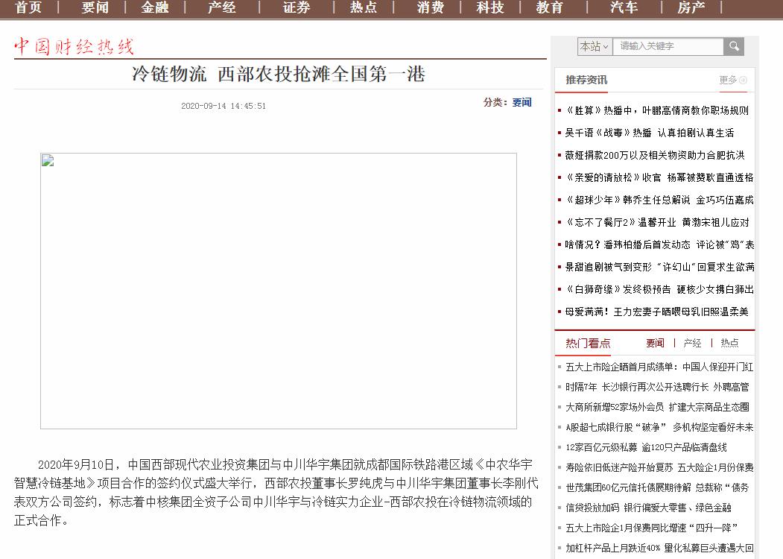Screen dimensions: 783x559
Task: Open the broken image placeholder in article
Action: coord(278,291)
